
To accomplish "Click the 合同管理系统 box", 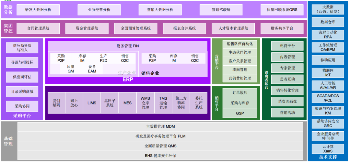I will click(38, 28).
